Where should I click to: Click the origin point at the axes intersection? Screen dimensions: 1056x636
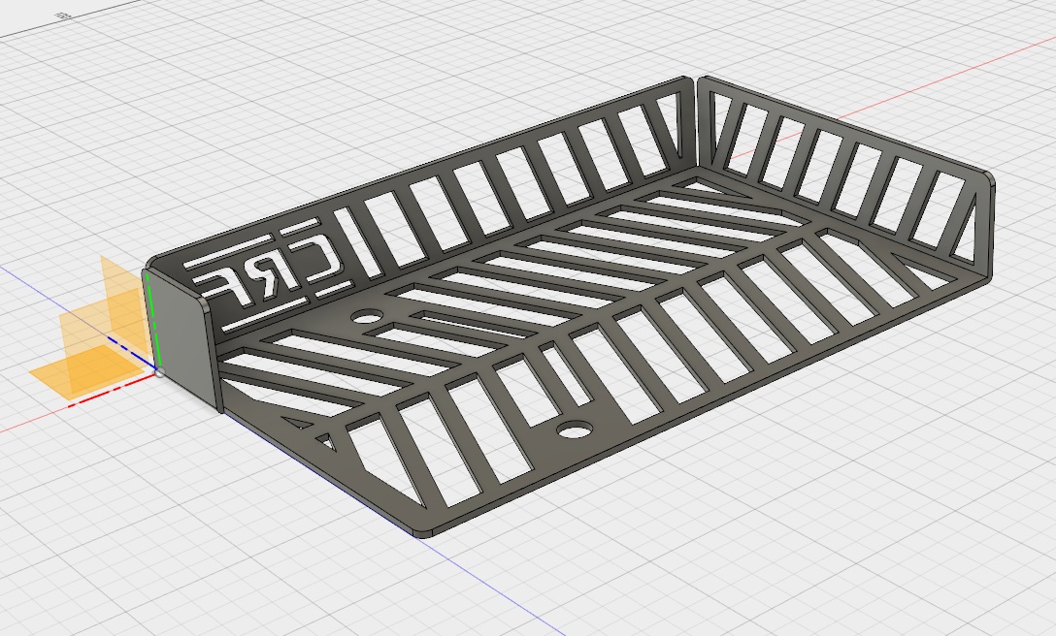pos(158,371)
